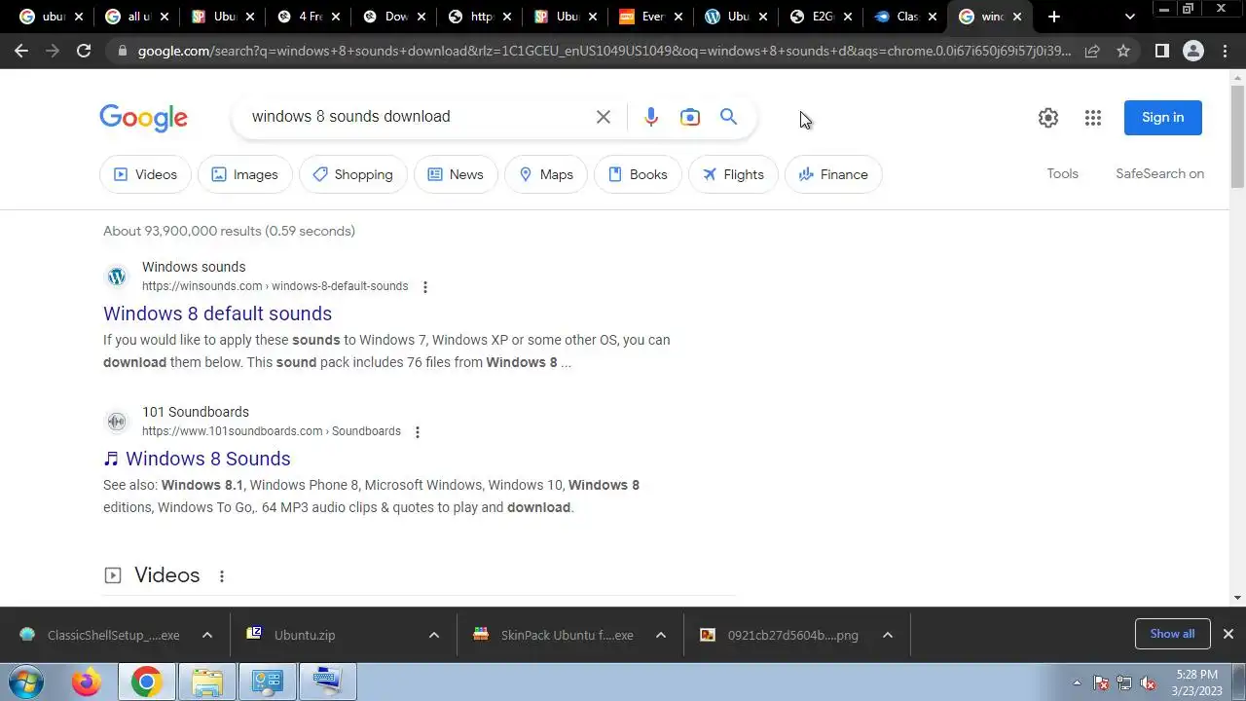This screenshot has height=701, width=1246.
Task: Open File Explorer from the taskbar
Action: (x=206, y=682)
